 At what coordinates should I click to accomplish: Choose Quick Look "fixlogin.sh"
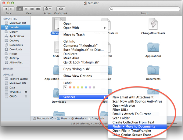click(84, 62)
